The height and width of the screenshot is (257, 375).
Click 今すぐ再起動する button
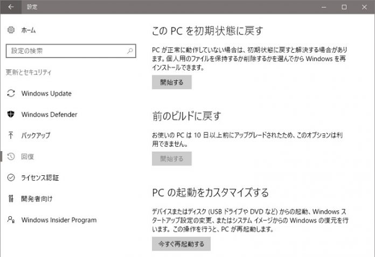coord(181,244)
